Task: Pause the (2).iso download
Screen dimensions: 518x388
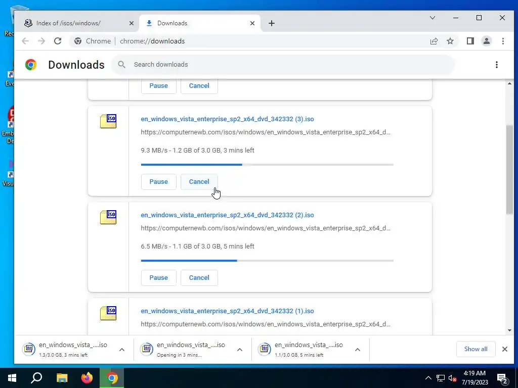Action: pyautogui.click(x=158, y=278)
